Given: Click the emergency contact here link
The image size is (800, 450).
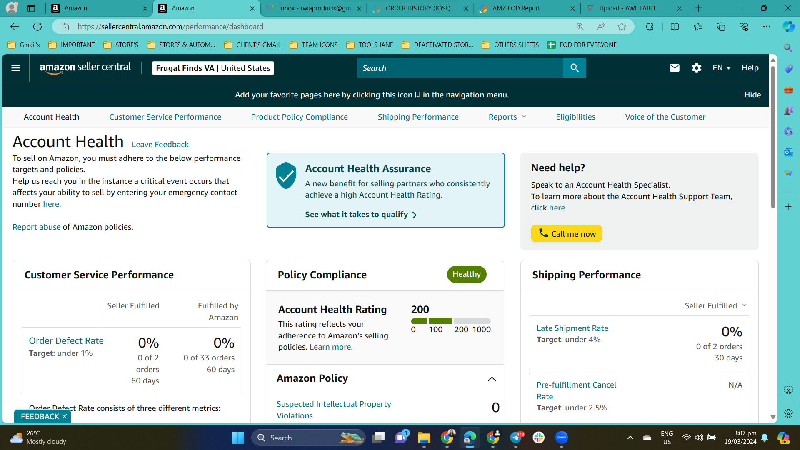Looking at the screenshot, I should (x=51, y=204).
